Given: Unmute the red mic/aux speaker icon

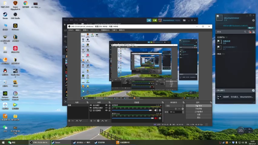Looking at the screenshot, I should tap(156, 118).
